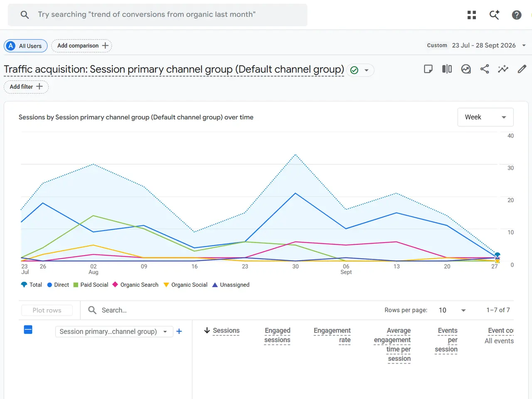
Task: Toggle the Paid Social legend entry
Action: (x=91, y=285)
